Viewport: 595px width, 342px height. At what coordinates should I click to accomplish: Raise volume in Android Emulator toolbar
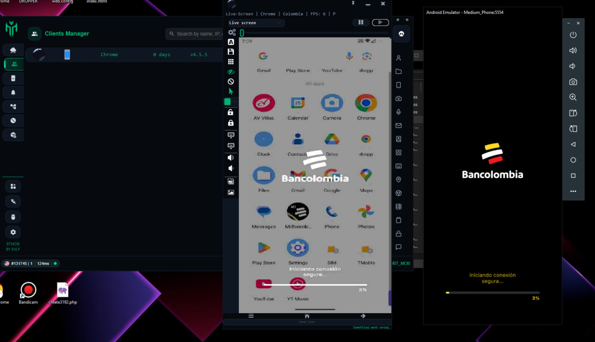(573, 51)
